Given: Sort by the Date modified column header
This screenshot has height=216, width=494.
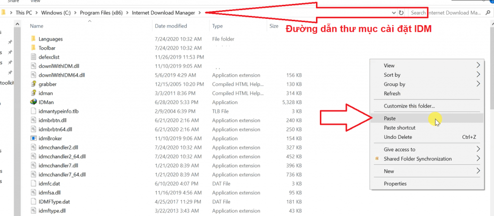Looking at the screenshot, I should pos(171,26).
